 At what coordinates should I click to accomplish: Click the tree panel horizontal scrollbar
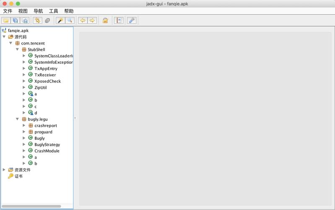[31, 206]
